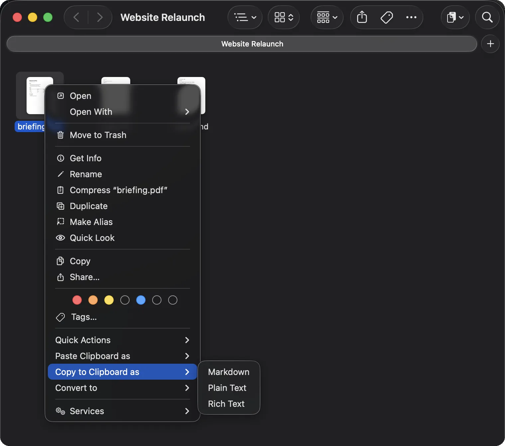Add a new tab with plus button

point(490,44)
